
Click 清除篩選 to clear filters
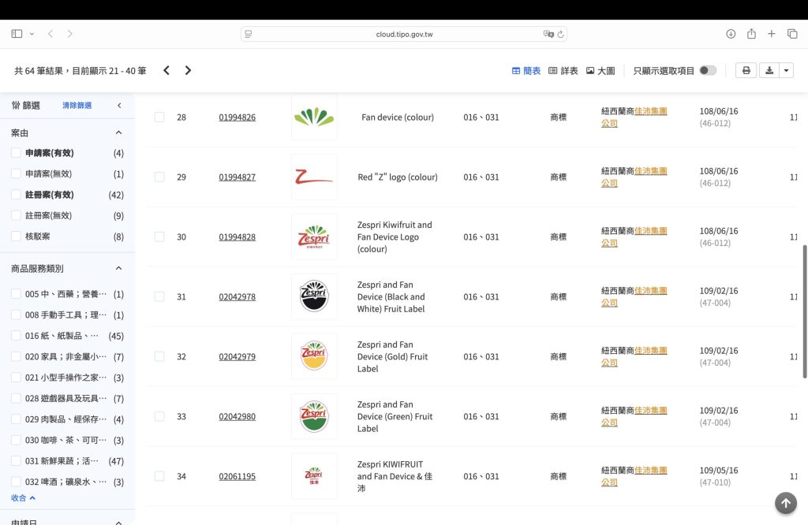[x=77, y=105]
